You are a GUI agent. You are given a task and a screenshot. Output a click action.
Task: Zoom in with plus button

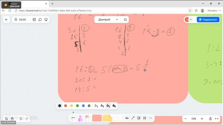pyautogui.click(x=202, y=119)
